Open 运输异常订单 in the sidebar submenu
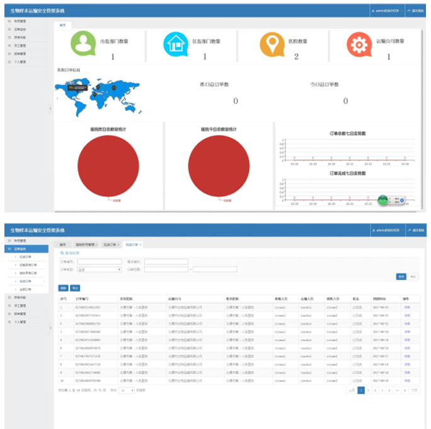 (30, 265)
